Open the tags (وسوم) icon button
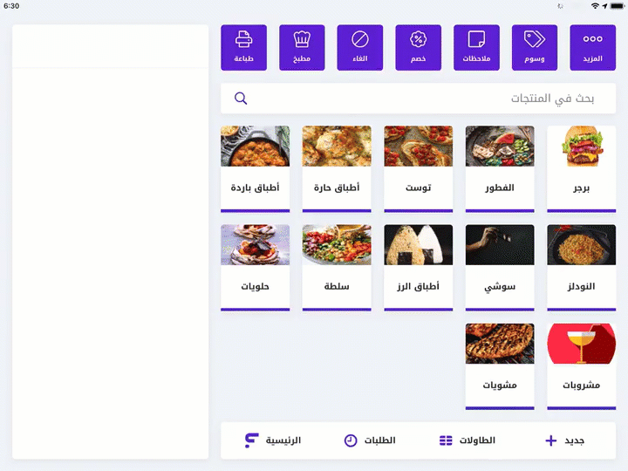 point(535,48)
